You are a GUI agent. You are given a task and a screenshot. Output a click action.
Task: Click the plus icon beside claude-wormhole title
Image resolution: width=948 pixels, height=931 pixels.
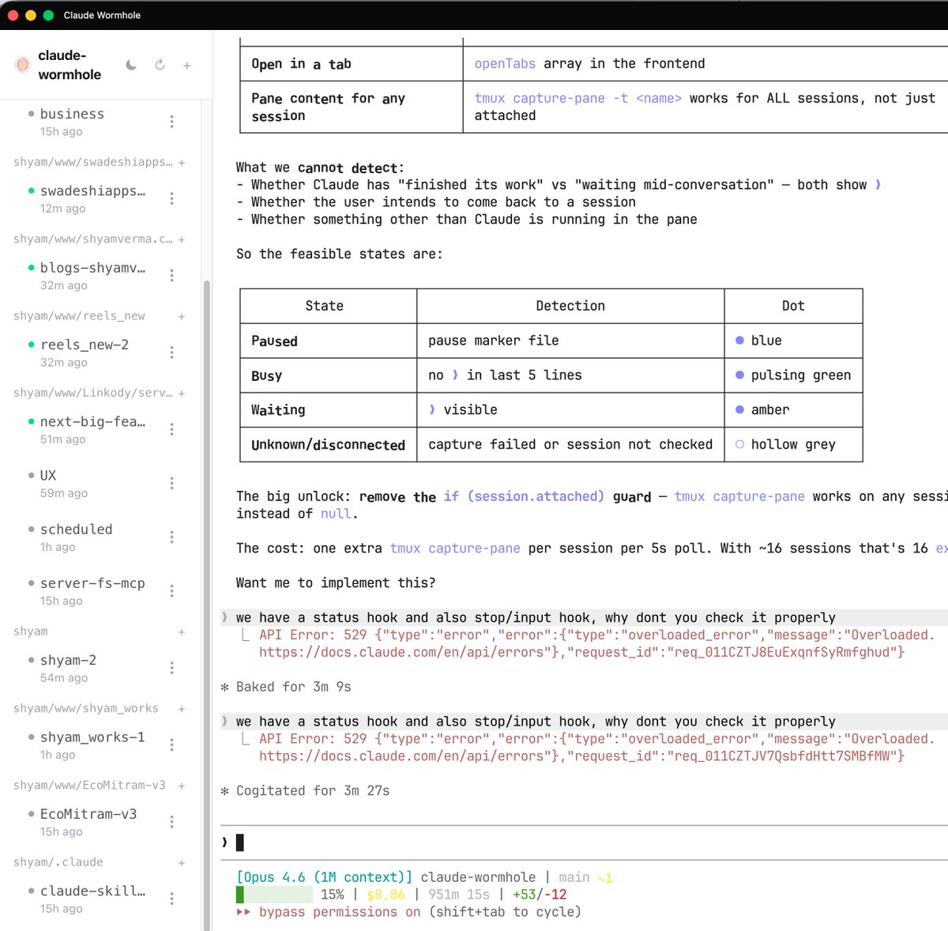click(187, 66)
